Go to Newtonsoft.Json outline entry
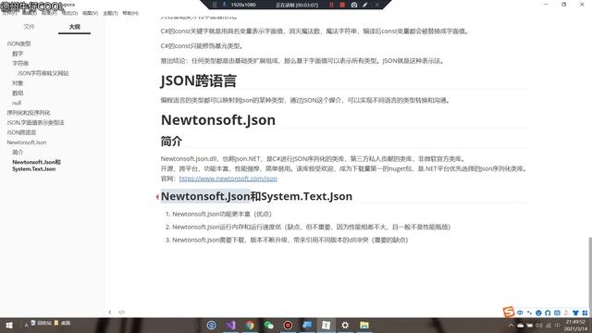This screenshot has width=592, height=333. click(27, 142)
